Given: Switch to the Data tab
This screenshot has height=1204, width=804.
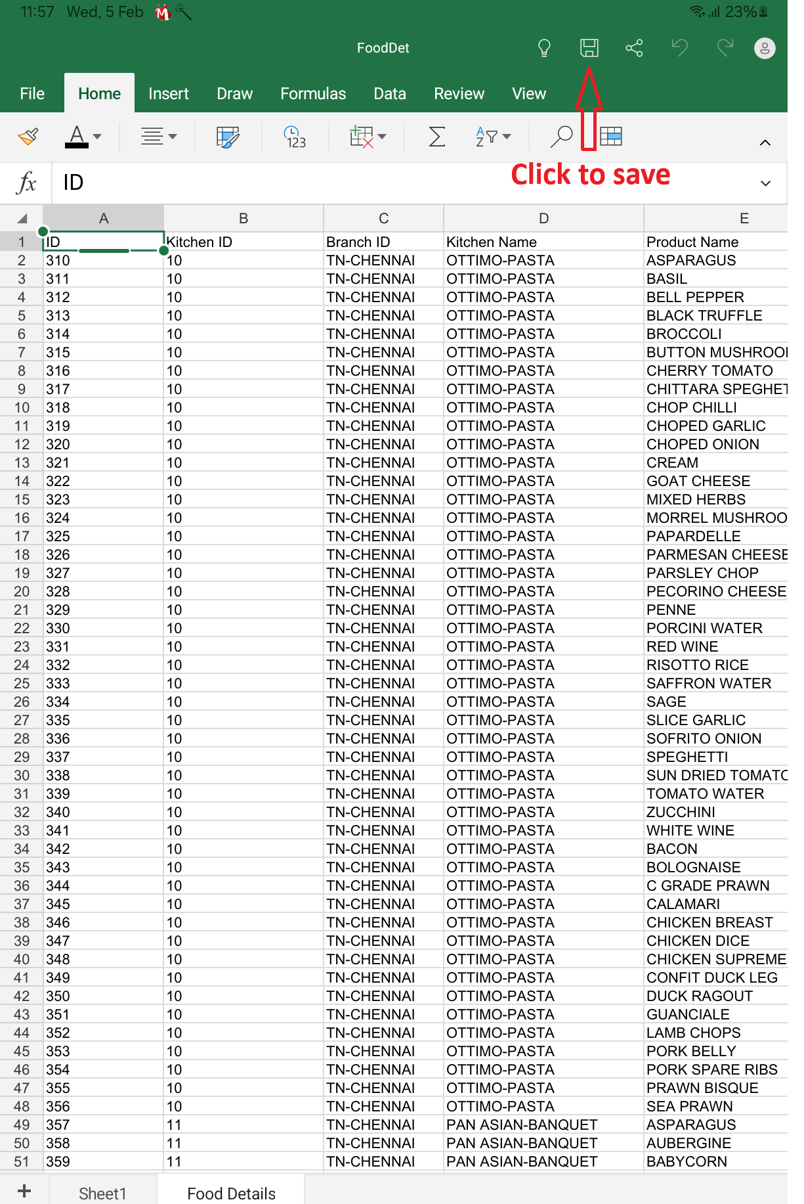Looking at the screenshot, I should (x=390, y=93).
